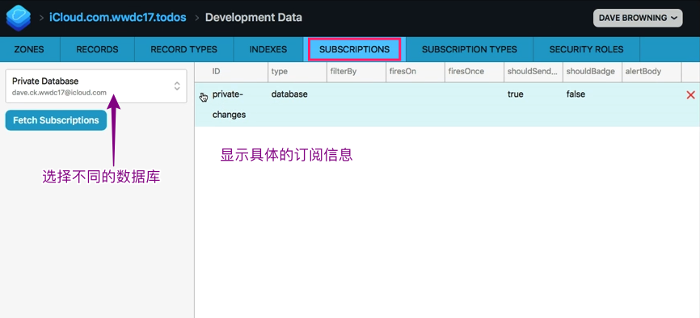Select the private-changes subscription ID cell
The width and height of the screenshot is (700, 318).
229,104
